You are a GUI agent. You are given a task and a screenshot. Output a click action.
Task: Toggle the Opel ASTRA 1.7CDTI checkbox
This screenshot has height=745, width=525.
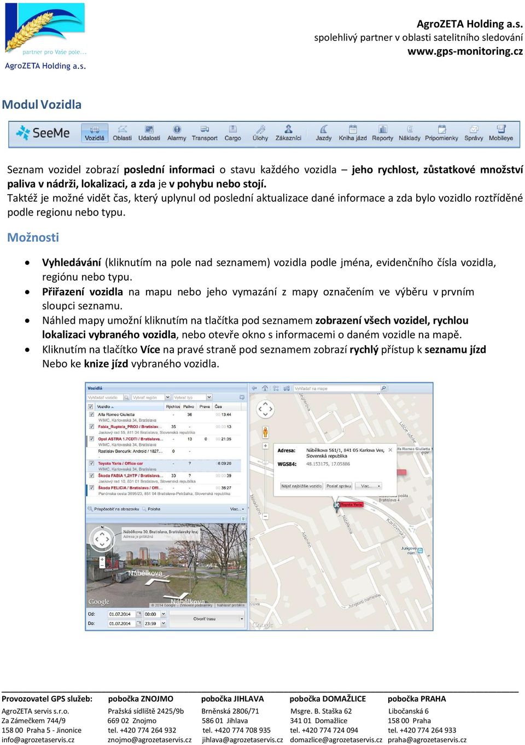coord(91,439)
